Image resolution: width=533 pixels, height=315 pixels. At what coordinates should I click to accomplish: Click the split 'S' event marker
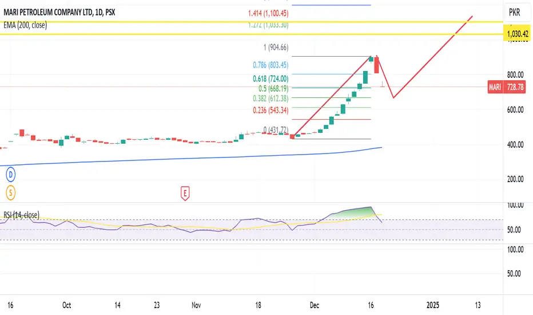tap(10, 193)
